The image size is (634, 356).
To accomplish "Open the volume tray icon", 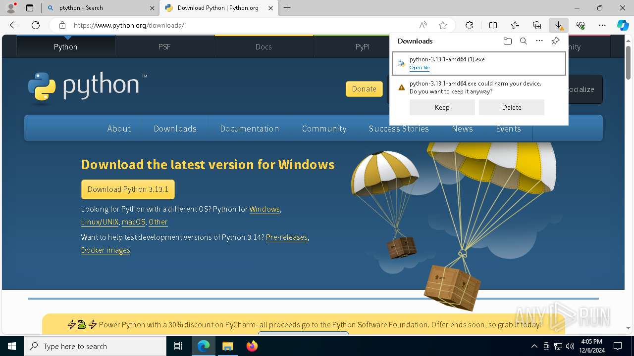I will [x=570, y=346].
